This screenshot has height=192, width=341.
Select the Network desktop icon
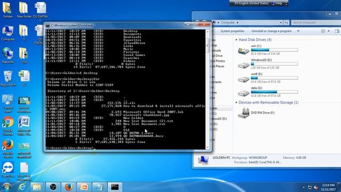click(x=8, y=55)
